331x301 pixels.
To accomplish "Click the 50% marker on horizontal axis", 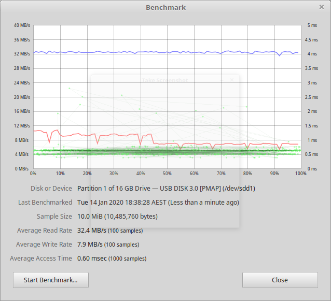I will point(167,174).
